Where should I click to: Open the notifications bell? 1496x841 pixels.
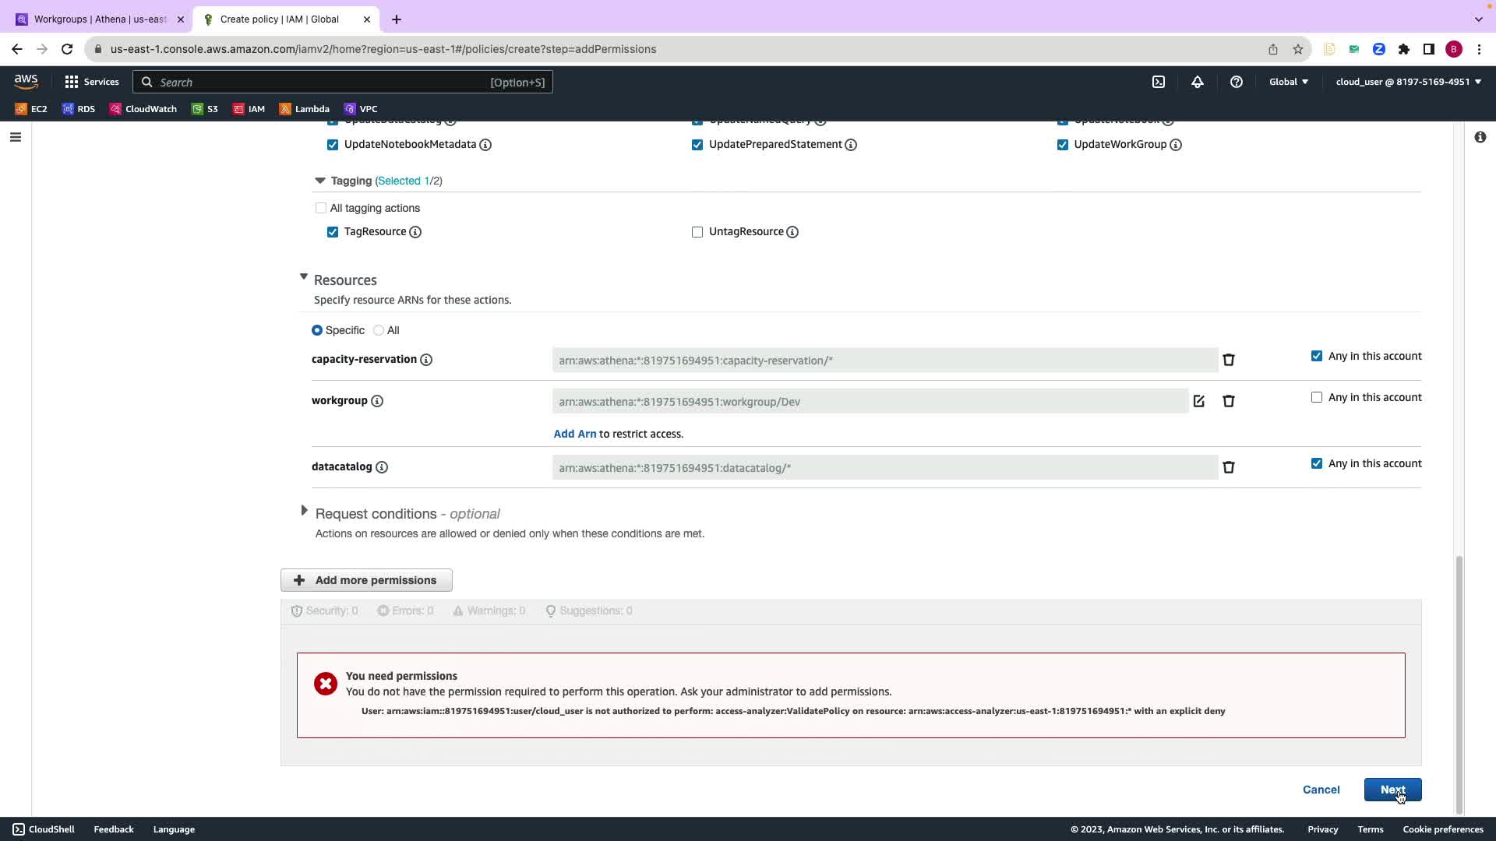pyautogui.click(x=1198, y=82)
